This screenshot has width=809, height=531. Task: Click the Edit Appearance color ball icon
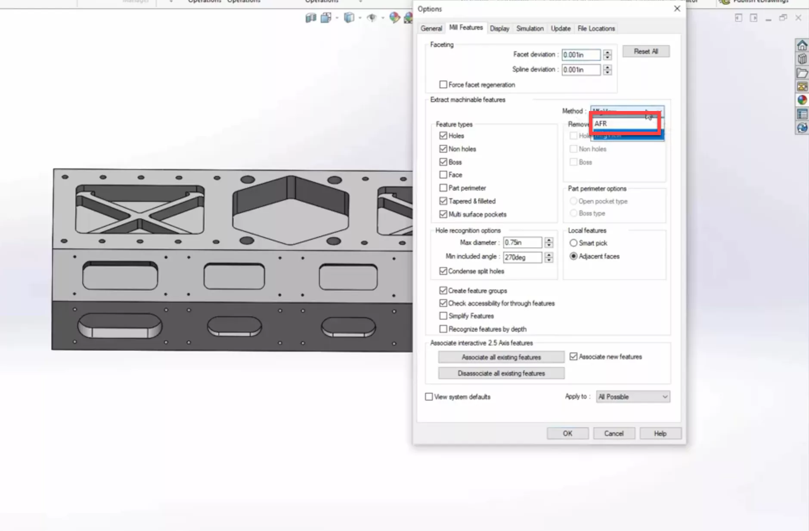tap(394, 18)
